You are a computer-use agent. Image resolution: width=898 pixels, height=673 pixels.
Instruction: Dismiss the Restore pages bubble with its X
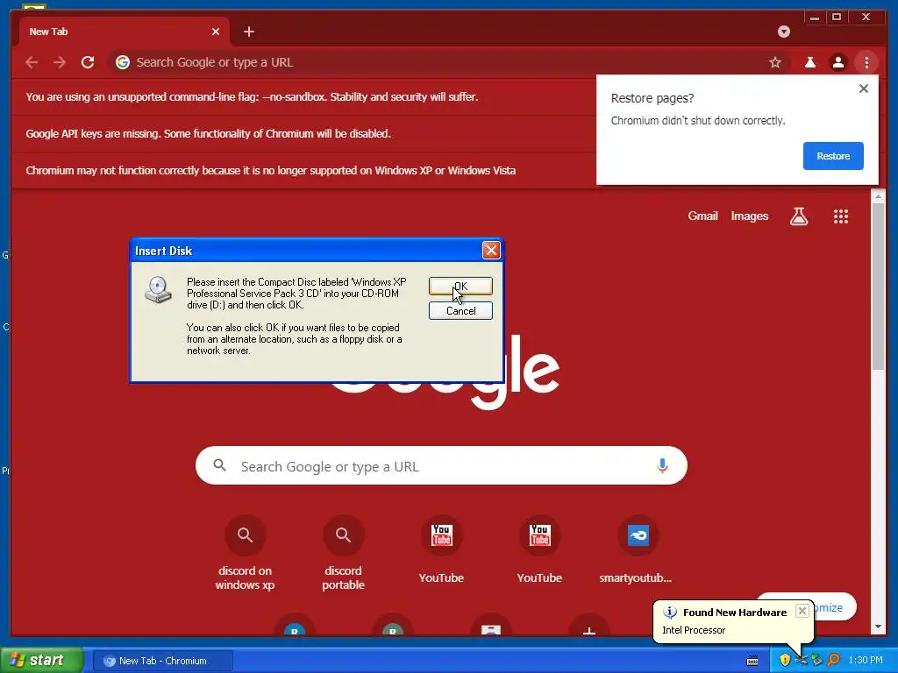864,89
